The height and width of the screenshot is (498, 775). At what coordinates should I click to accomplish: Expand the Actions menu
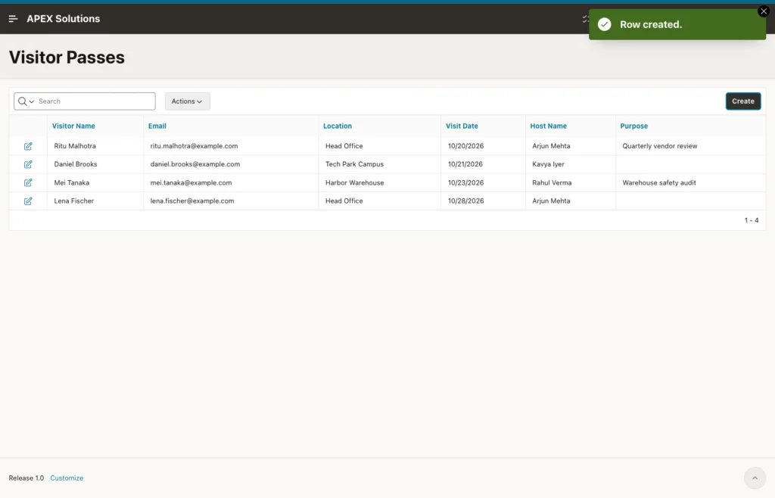(188, 101)
